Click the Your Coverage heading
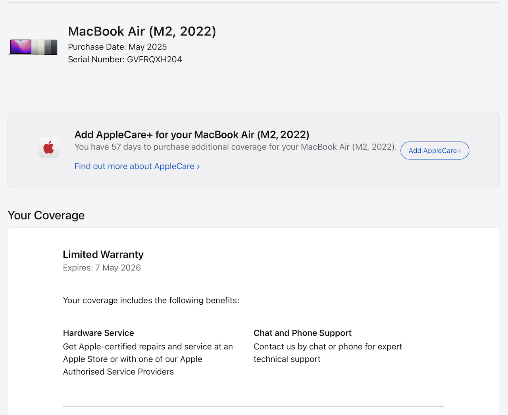Viewport: 508px width, 415px height. tap(46, 215)
